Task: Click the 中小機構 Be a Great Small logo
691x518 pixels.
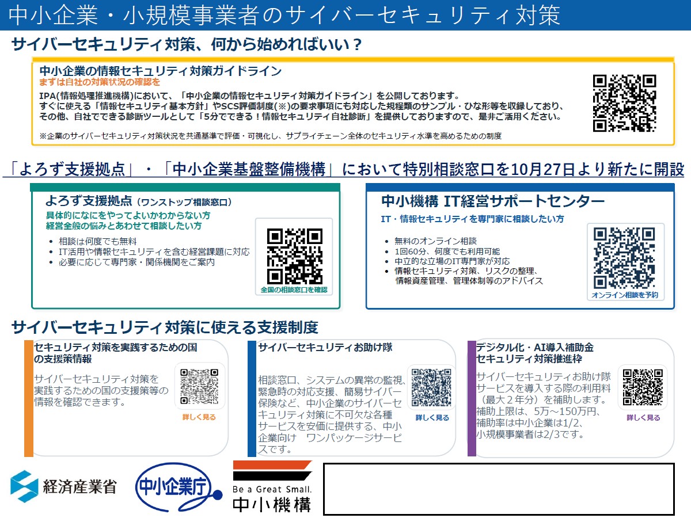Action: tap(272, 486)
